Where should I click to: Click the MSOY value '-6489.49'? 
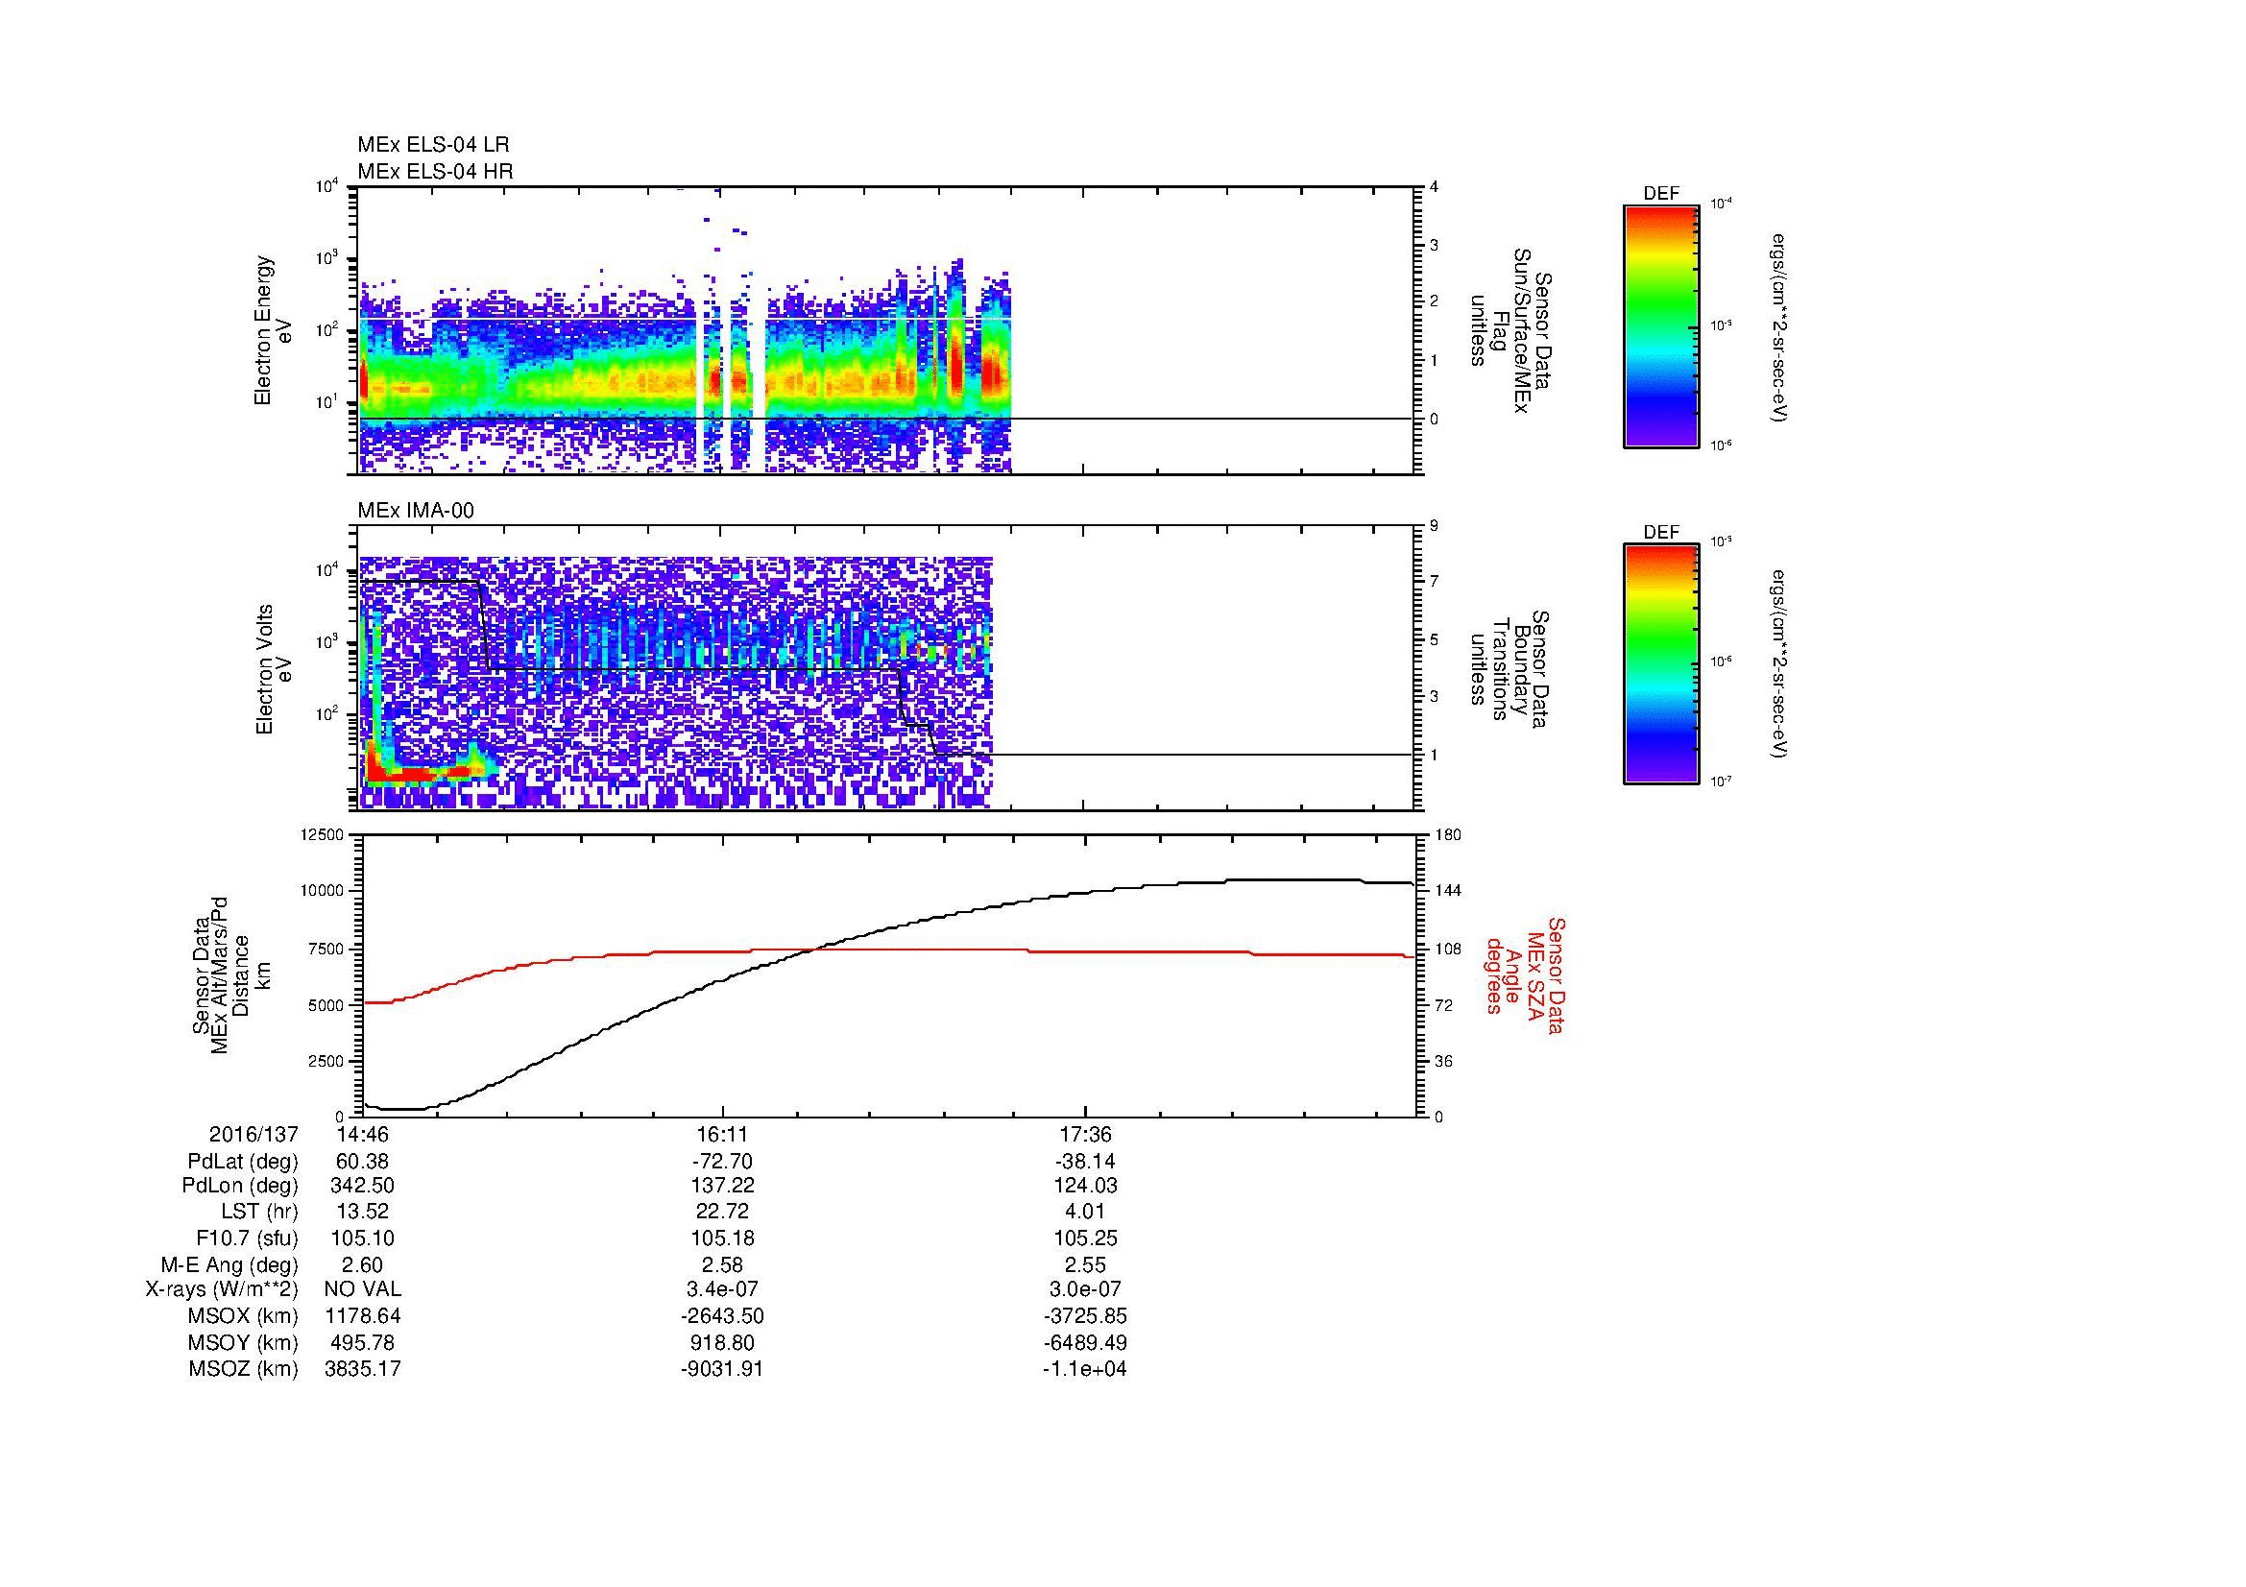(x=1086, y=1343)
